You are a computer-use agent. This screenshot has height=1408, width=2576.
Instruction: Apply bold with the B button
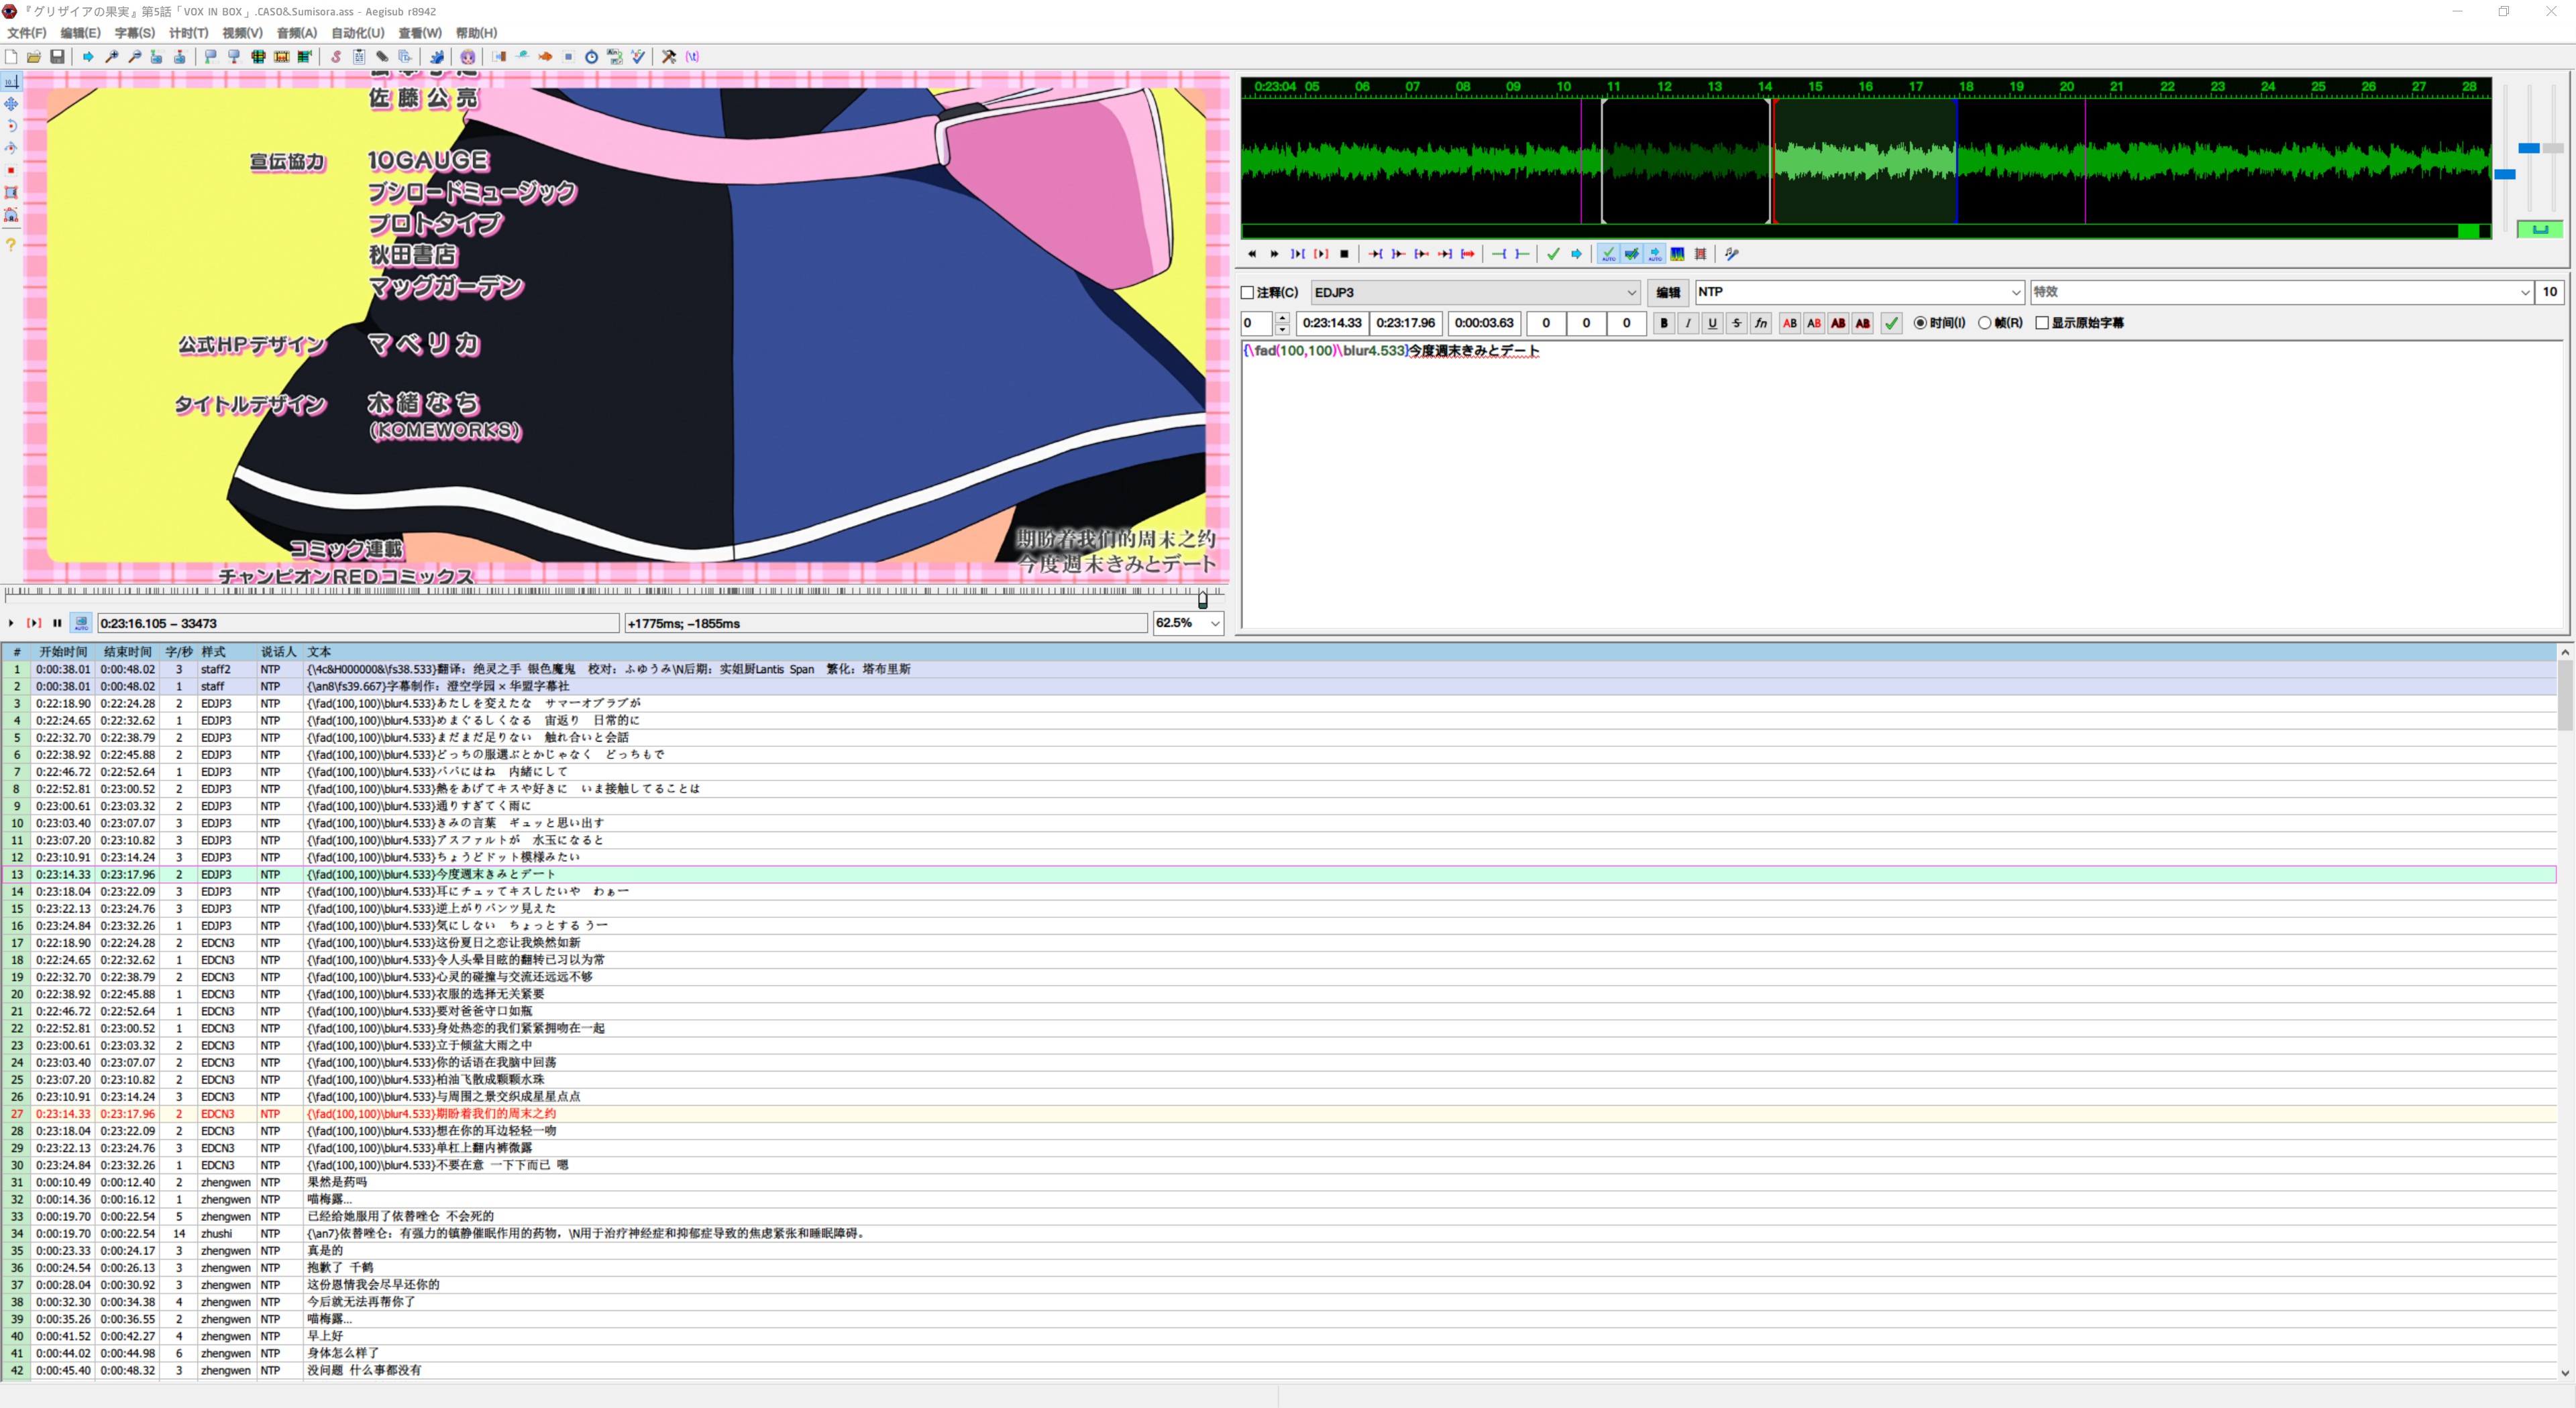[x=1664, y=322]
